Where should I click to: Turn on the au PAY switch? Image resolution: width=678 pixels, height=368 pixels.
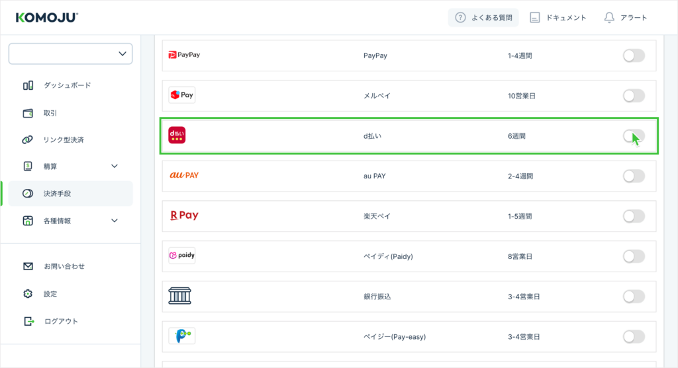click(634, 176)
